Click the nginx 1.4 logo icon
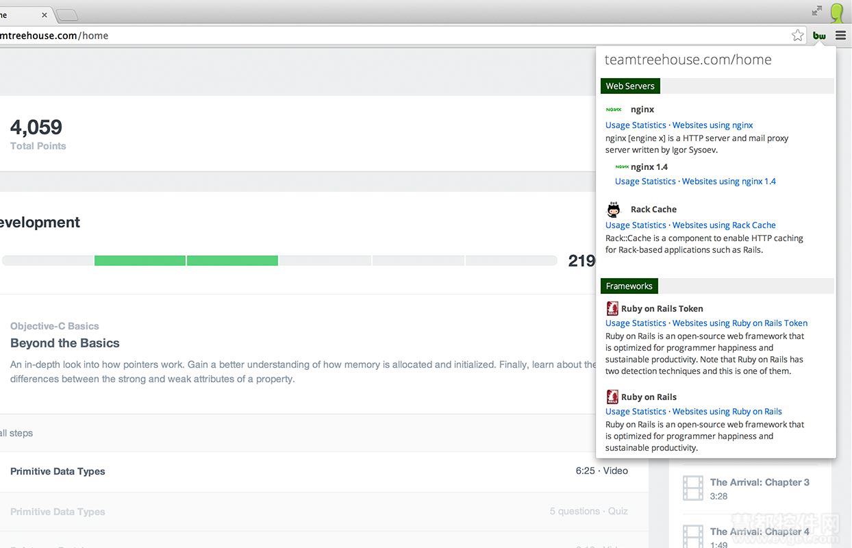Viewport: 852px width, 548px height. coord(622,166)
